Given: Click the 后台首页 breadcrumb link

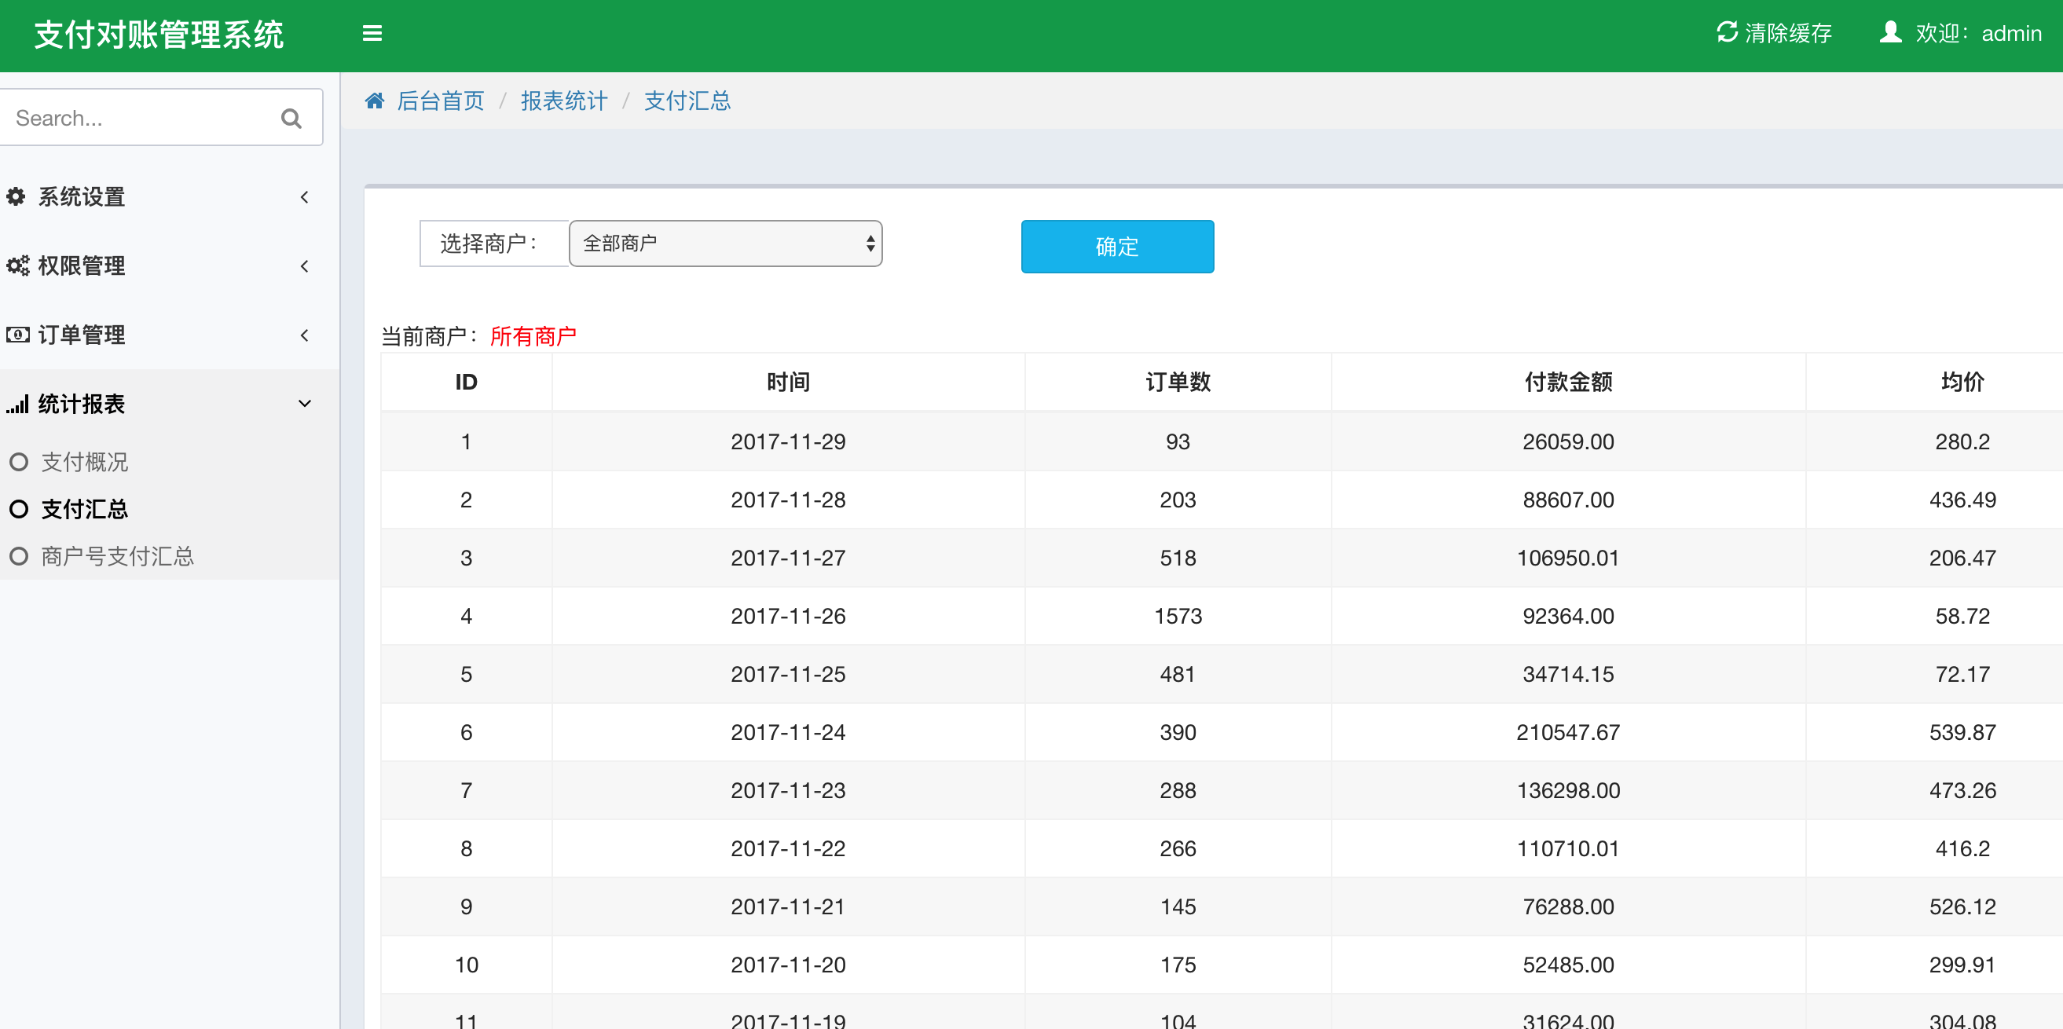Looking at the screenshot, I should click(441, 101).
